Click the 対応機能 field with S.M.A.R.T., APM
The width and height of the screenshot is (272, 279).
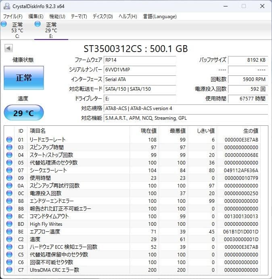[186, 118]
